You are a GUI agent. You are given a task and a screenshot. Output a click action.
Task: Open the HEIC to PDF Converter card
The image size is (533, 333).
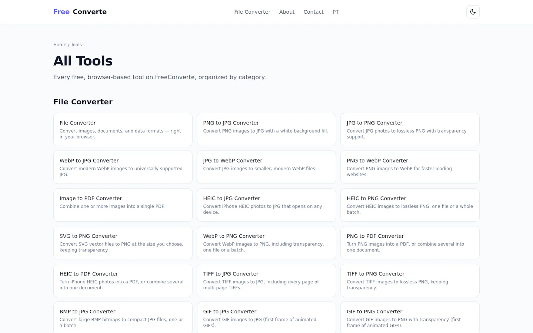(x=123, y=280)
